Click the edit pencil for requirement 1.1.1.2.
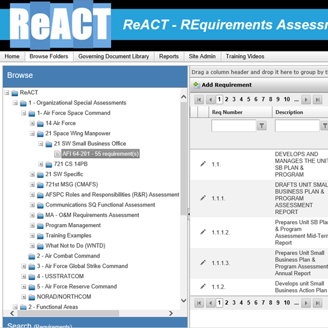The width and height of the screenshot is (328, 328). (203, 232)
